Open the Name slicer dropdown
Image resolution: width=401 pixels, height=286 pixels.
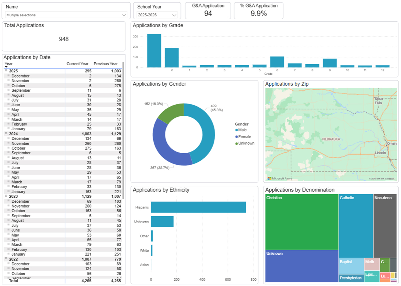click(x=124, y=15)
